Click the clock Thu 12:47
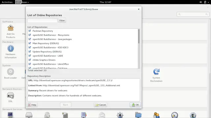211x118 pixels. 105,2
